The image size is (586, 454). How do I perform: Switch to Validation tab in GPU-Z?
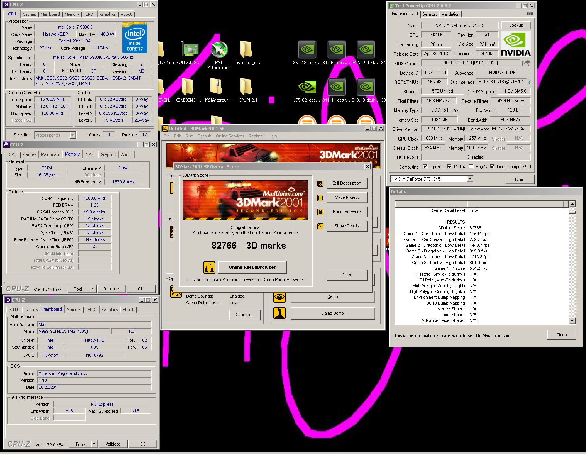point(451,14)
